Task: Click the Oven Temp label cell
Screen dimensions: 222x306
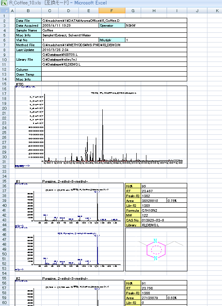Action: tap(28, 74)
